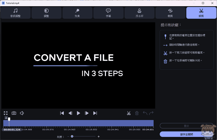Click the fullscreen expand icon
Image resolution: width=217 pixels, height=140 pixels.
point(6,113)
